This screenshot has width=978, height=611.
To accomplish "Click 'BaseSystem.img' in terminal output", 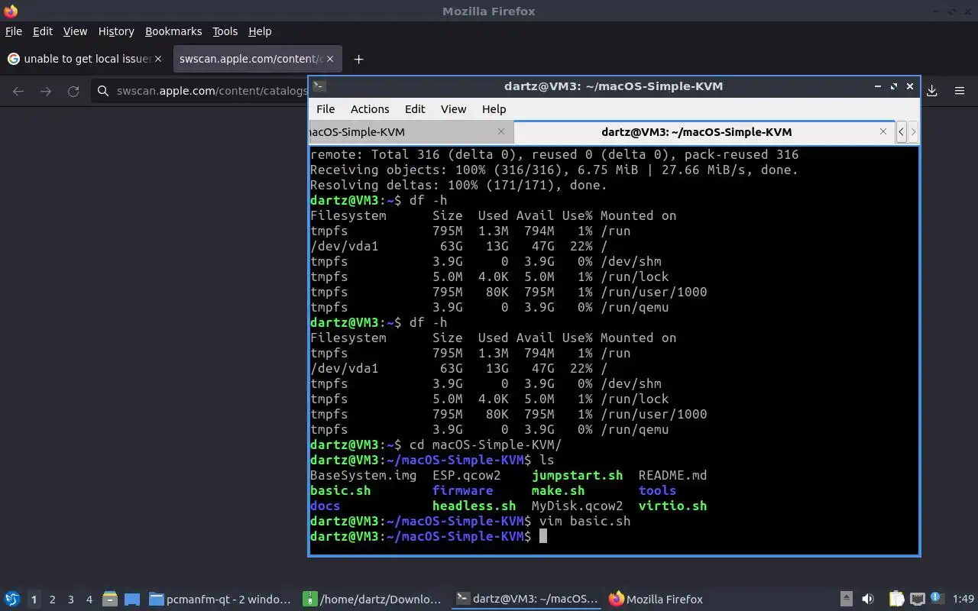I will (363, 475).
